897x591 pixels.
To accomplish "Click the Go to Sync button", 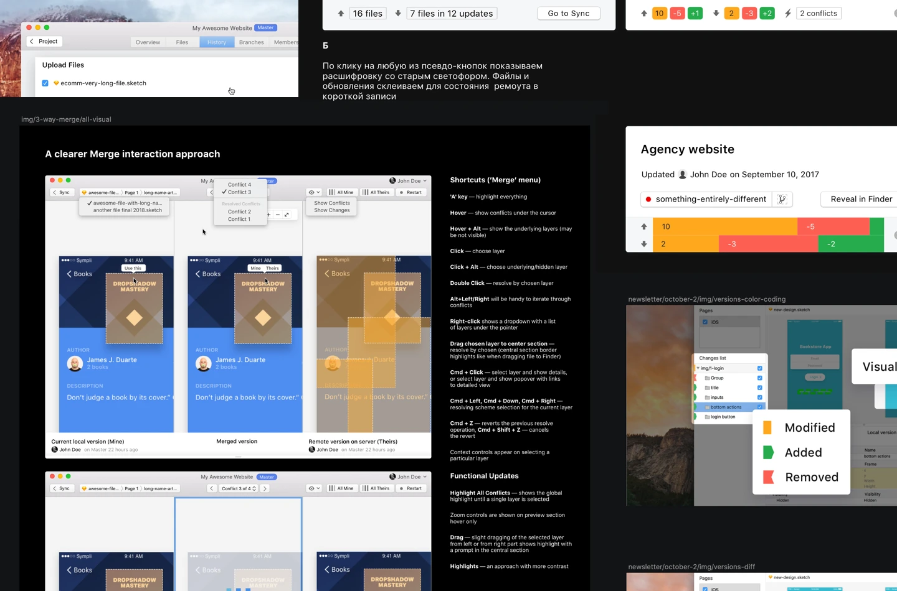I will pyautogui.click(x=568, y=13).
